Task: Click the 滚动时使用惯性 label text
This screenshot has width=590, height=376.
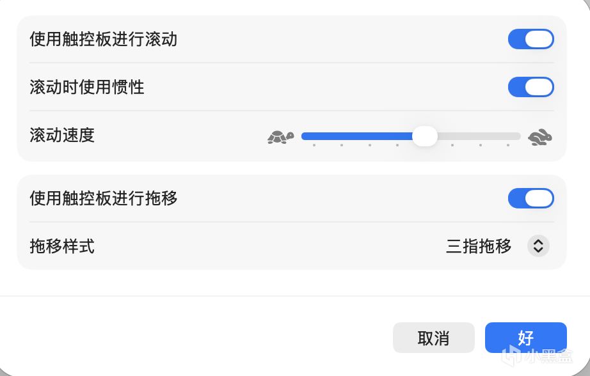Action: pyautogui.click(x=87, y=86)
